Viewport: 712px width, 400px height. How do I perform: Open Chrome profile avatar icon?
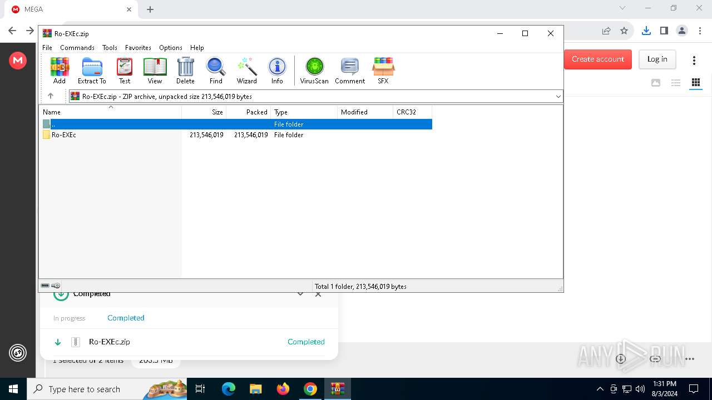click(681, 31)
